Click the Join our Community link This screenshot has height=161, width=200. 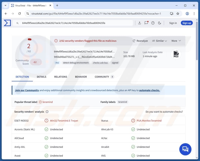point(27,90)
